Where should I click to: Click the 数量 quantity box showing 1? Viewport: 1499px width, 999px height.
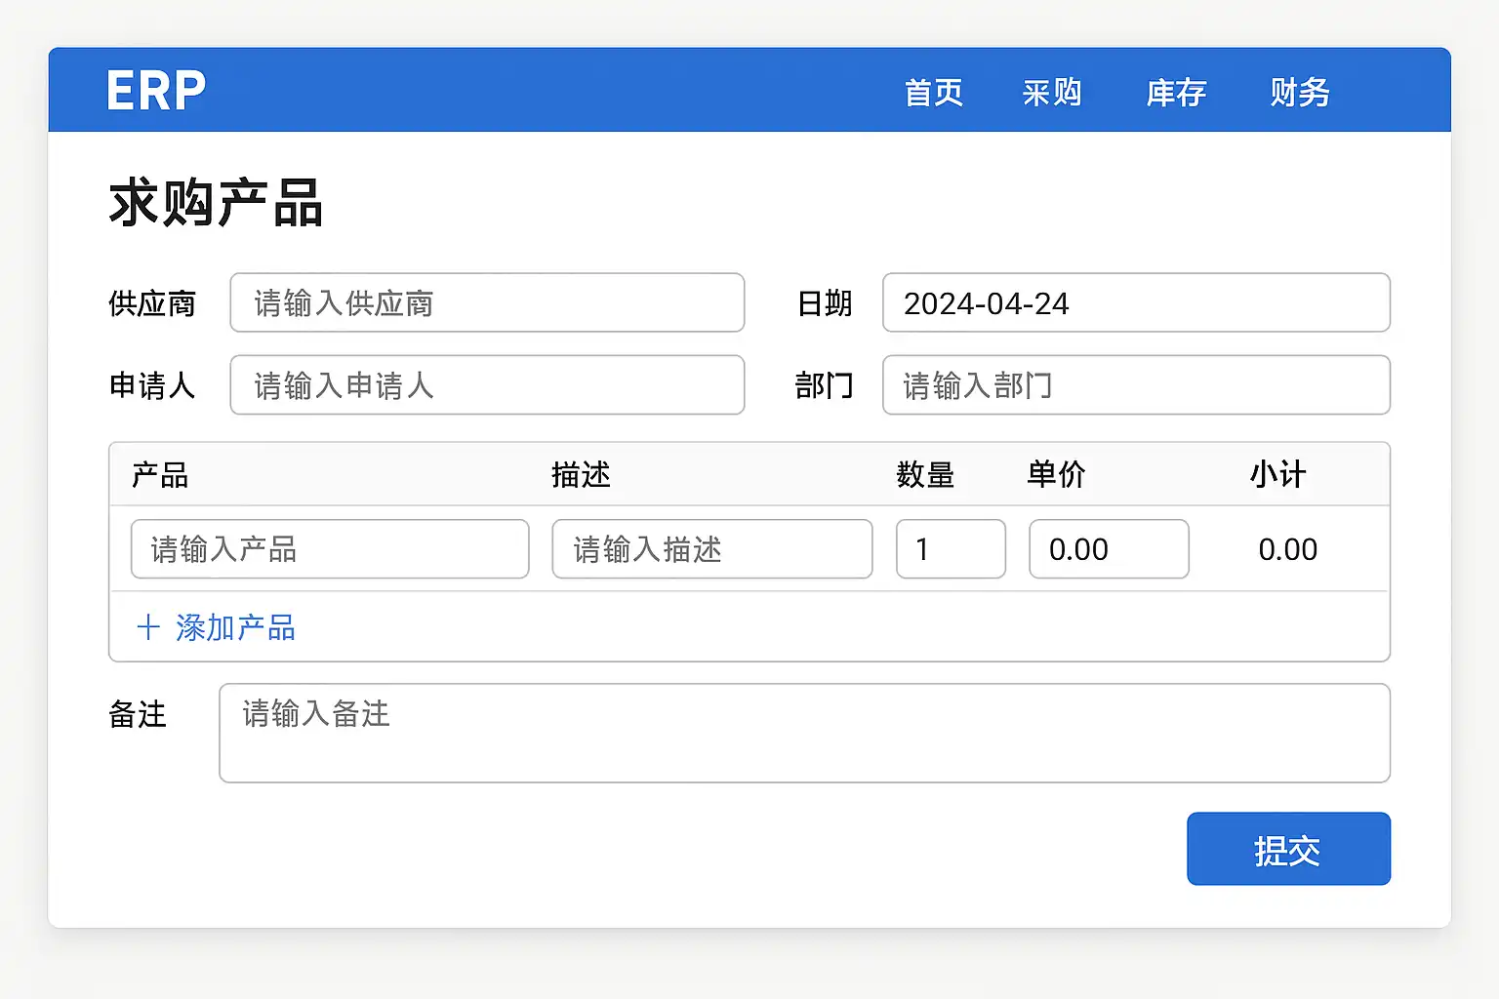click(x=951, y=549)
